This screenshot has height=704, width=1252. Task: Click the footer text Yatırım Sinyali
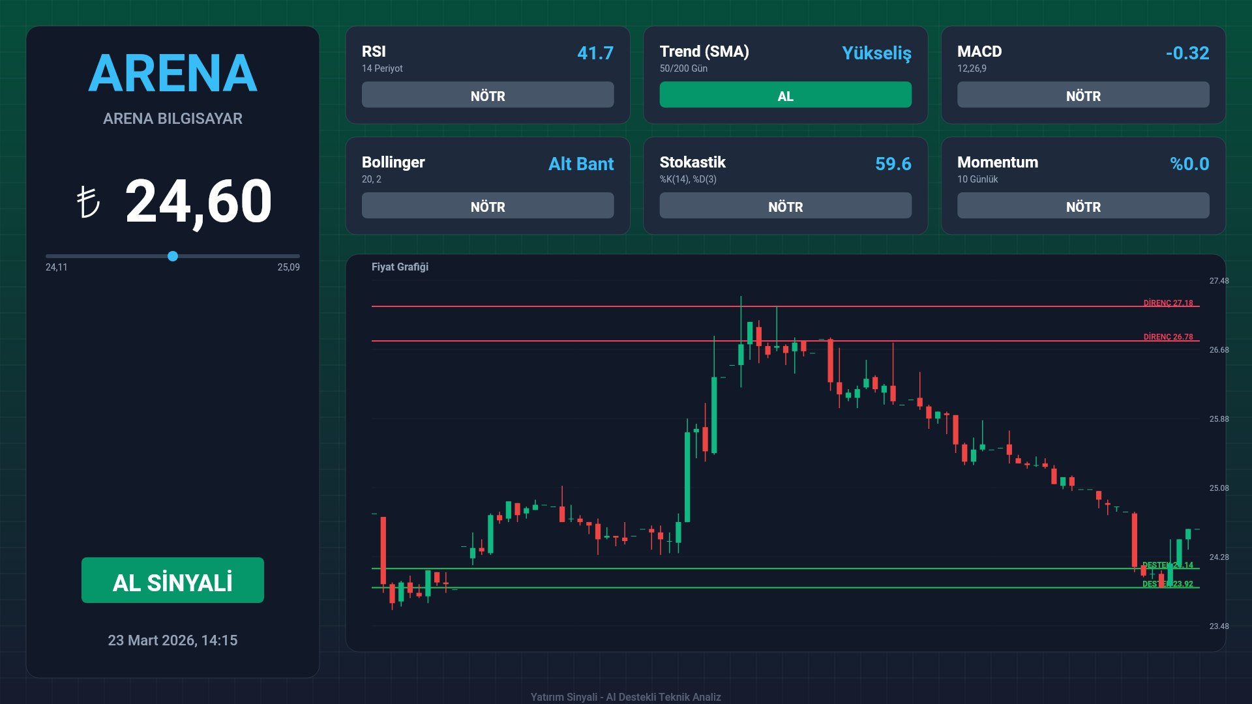tap(625, 697)
